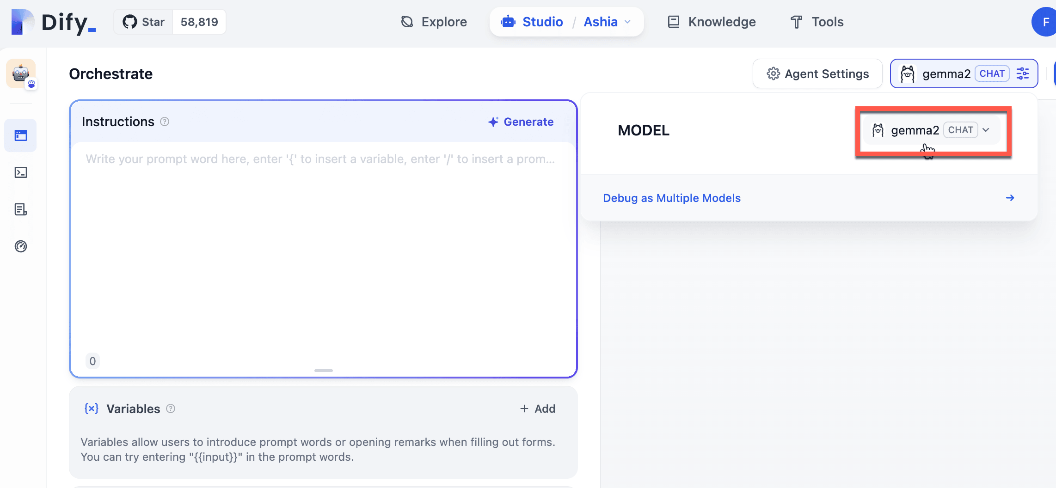Click the Instructions help question icon
Screen dimensions: 1056x488
pos(165,122)
